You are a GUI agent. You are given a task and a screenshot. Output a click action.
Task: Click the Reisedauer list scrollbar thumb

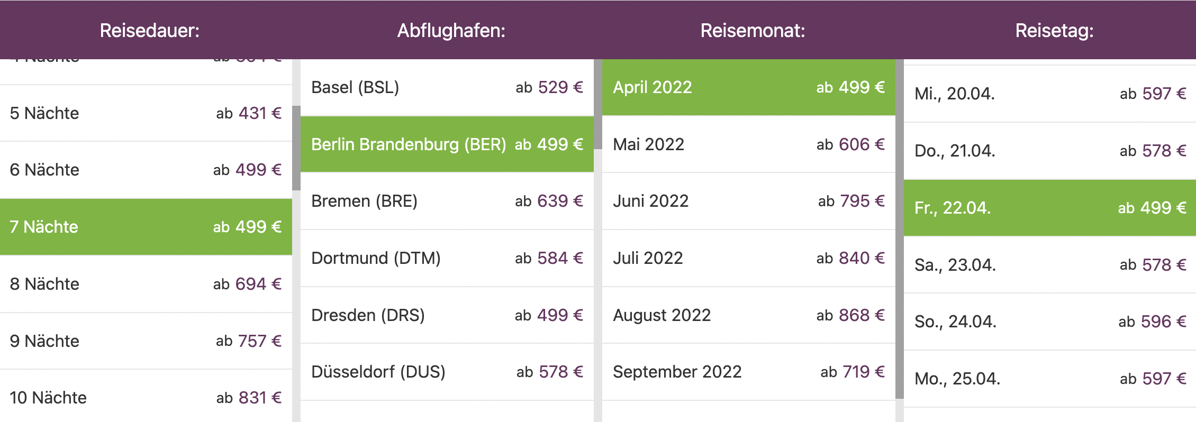[296, 148]
